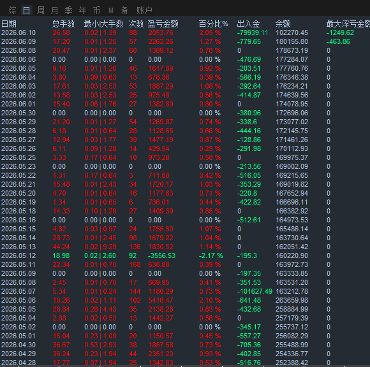Select the trade count 168
The width and height of the screenshot is (370, 367).
coord(135,264)
